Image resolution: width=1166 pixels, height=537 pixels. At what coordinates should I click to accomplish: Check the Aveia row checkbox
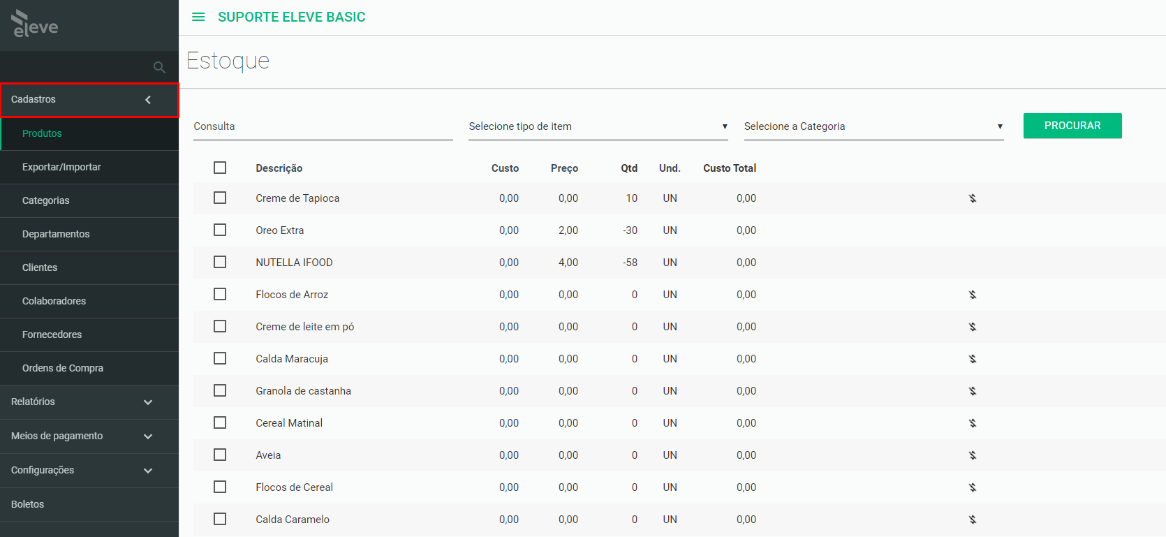coord(220,455)
